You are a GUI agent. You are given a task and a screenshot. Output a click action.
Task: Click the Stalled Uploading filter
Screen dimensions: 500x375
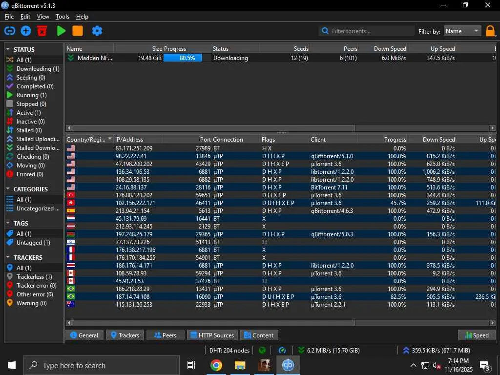[33, 139]
